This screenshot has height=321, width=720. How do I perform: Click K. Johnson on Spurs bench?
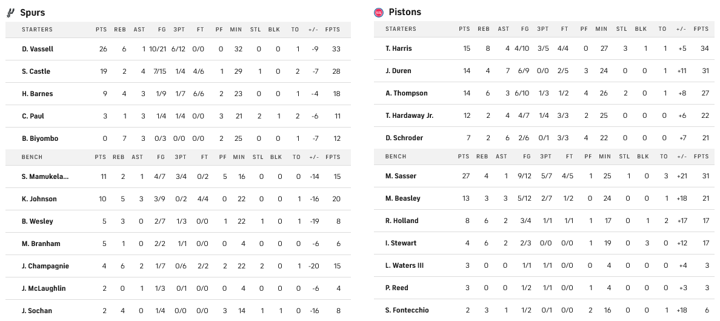click(39, 199)
